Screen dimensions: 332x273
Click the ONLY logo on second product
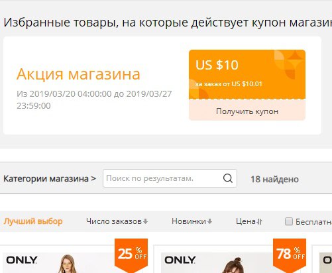click(x=180, y=260)
